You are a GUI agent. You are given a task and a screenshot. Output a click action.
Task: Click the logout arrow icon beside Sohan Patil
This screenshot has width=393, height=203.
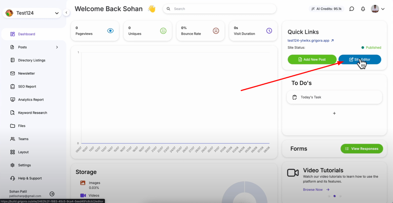coord(52,194)
